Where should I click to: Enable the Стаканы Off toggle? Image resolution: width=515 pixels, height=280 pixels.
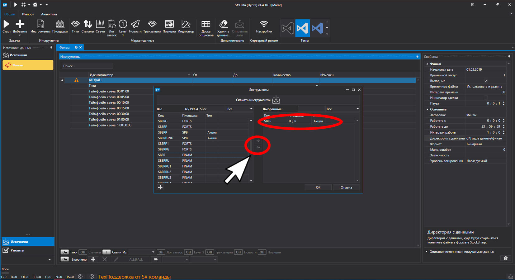click(x=83, y=252)
